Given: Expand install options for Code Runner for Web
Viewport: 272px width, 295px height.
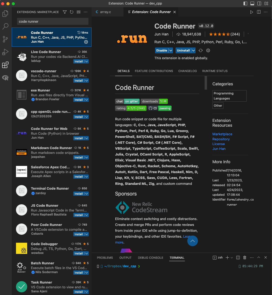Looking at the screenshot, I should click(x=87, y=138).
